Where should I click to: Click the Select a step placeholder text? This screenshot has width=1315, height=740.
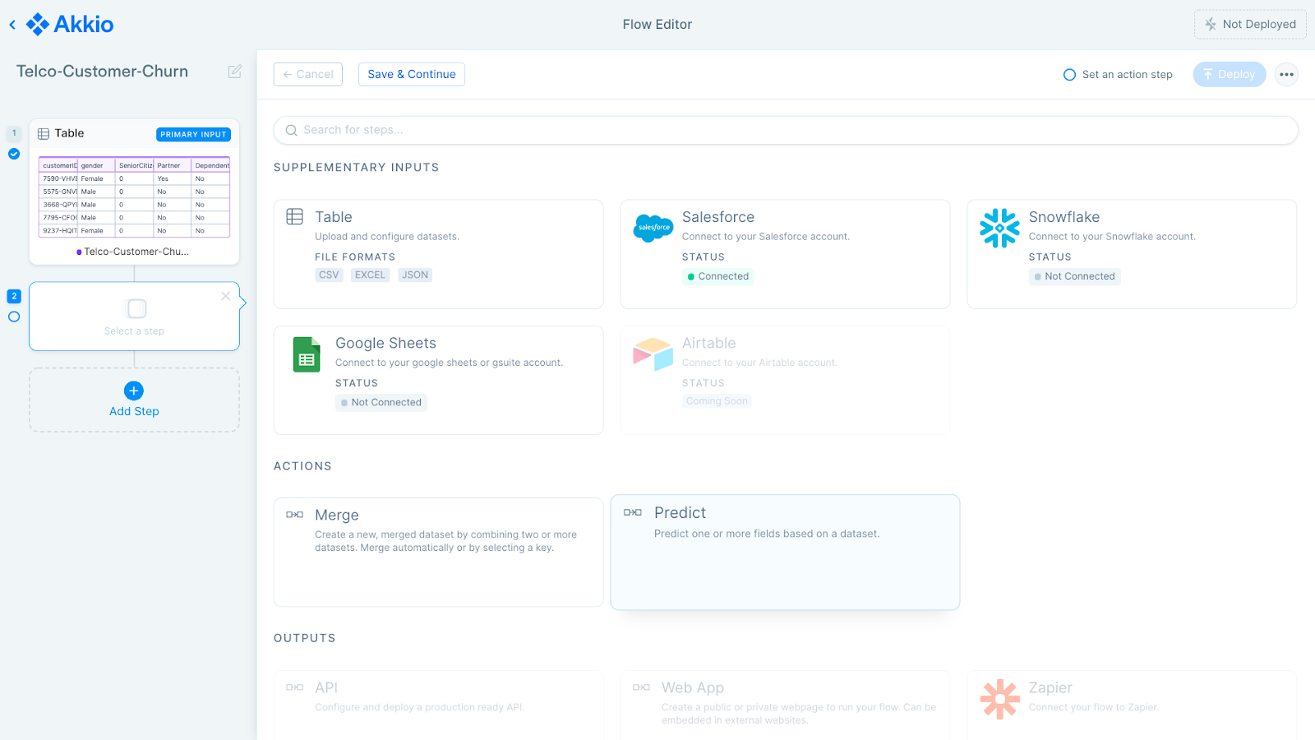tap(134, 331)
